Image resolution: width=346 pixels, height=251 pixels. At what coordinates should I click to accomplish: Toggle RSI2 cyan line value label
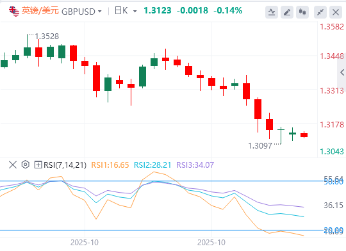(152, 165)
